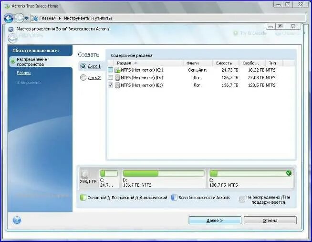Click the Try & Decide icon
Image resolution: width=312 pixels, height=242 pixels.
236,33
